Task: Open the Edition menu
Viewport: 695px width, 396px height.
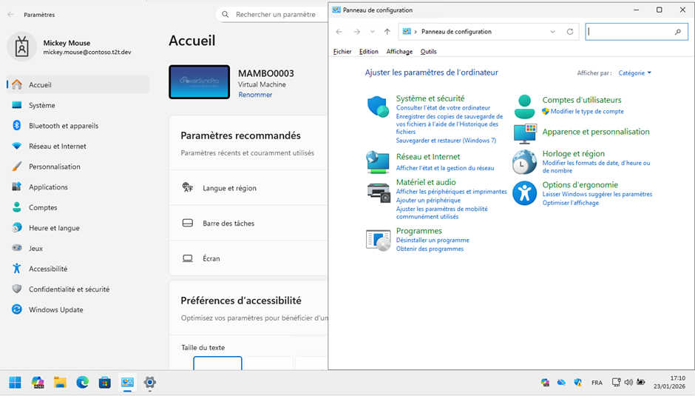Action: 369,52
